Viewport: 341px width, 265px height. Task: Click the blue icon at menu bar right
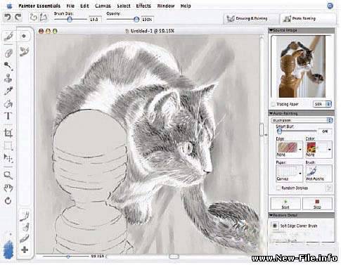point(330,6)
